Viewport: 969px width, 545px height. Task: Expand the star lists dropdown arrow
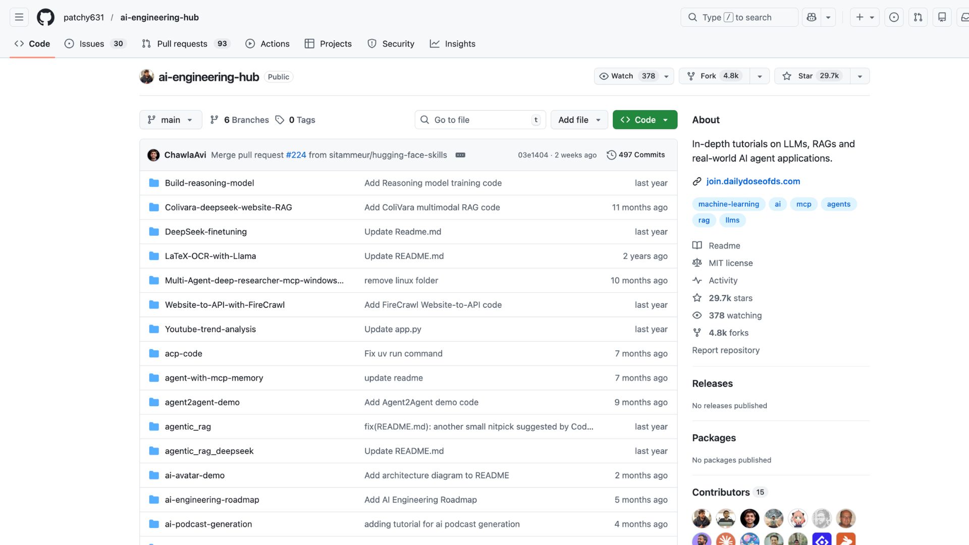(x=860, y=76)
